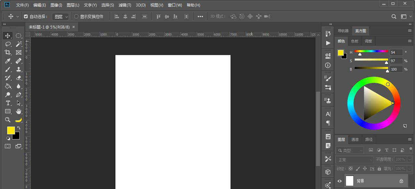415x189 pixels.
Task: Open the 窗口(W) menu
Action: click(175, 5)
